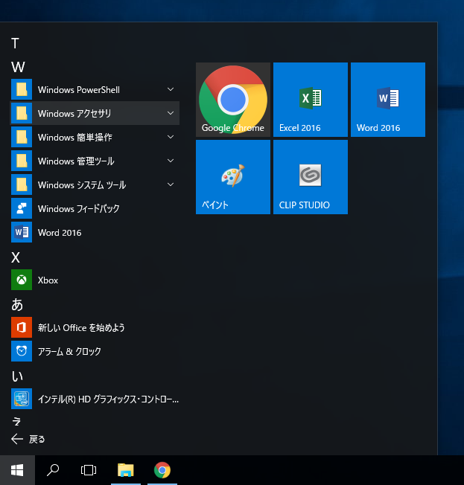Click the W letter group header
464x485 pixels.
click(18, 68)
